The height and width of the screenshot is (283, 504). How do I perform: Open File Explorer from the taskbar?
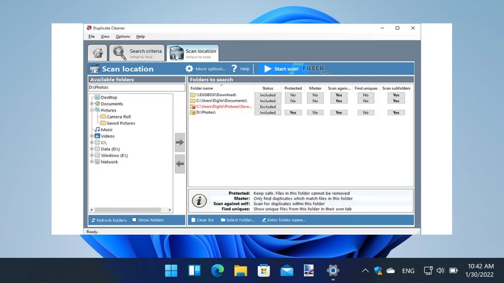pos(241,270)
